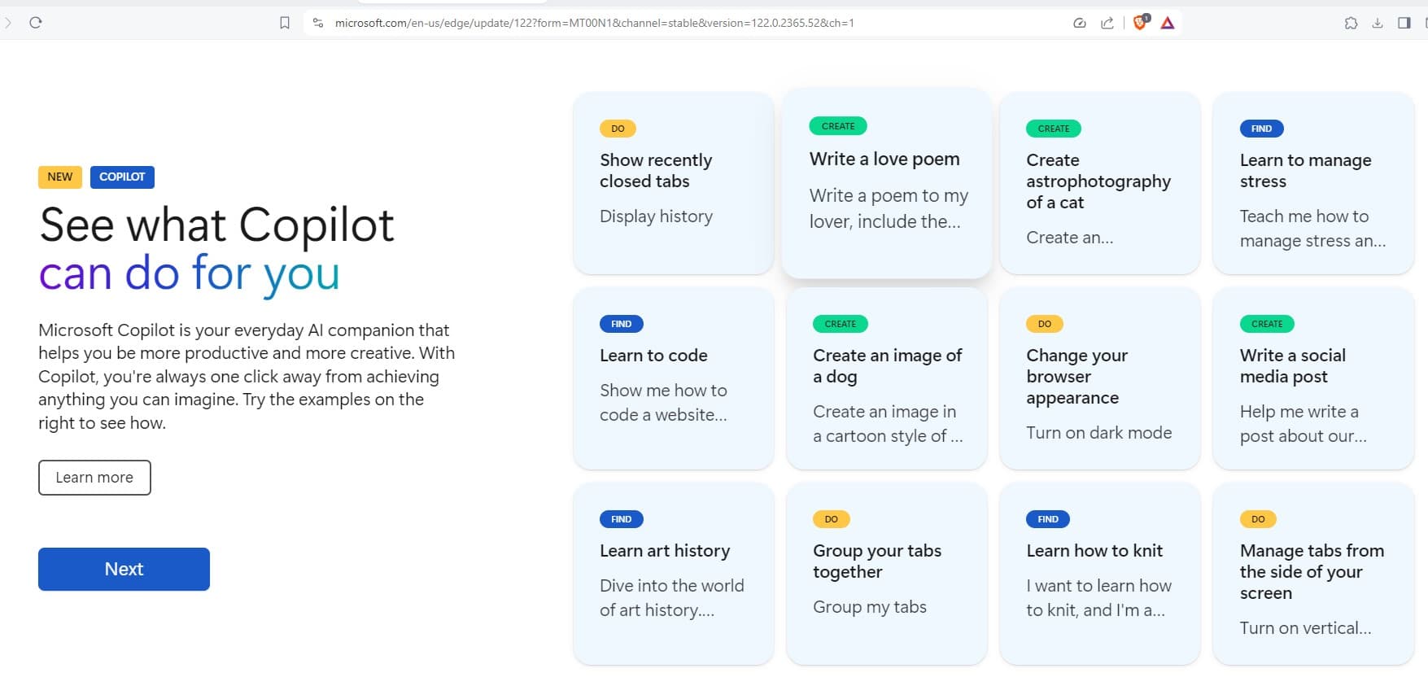Click the address bar URL field
This screenshot has height=699, width=1428.
point(594,23)
